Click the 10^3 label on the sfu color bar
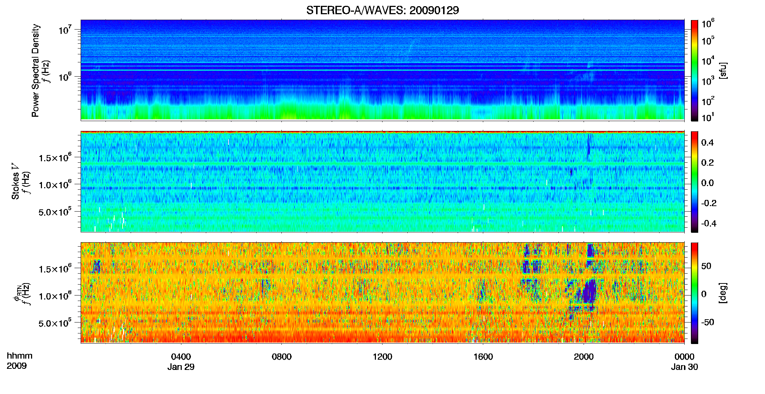 point(708,81)
